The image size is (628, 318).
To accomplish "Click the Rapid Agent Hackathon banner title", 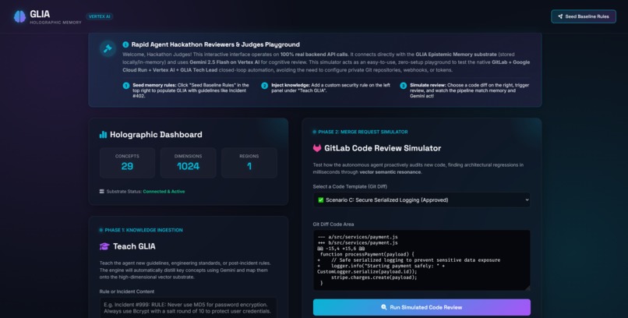I will click(216, 44).
